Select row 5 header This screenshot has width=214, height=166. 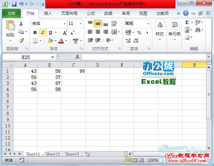click(8, 95)
